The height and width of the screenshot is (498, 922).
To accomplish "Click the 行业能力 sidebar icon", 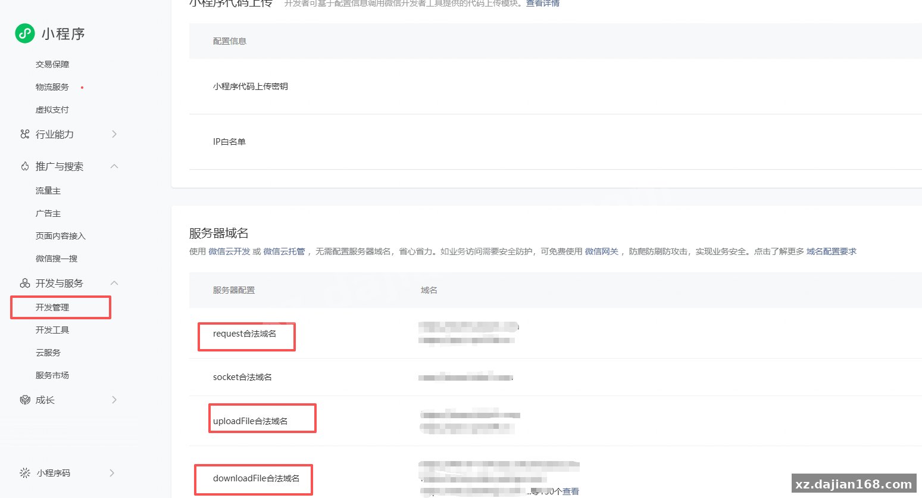I will [24, 134].
